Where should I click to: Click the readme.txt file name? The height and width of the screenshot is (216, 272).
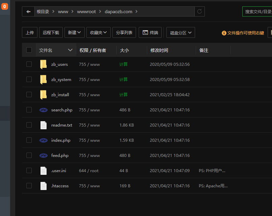(x=62, y=125)
